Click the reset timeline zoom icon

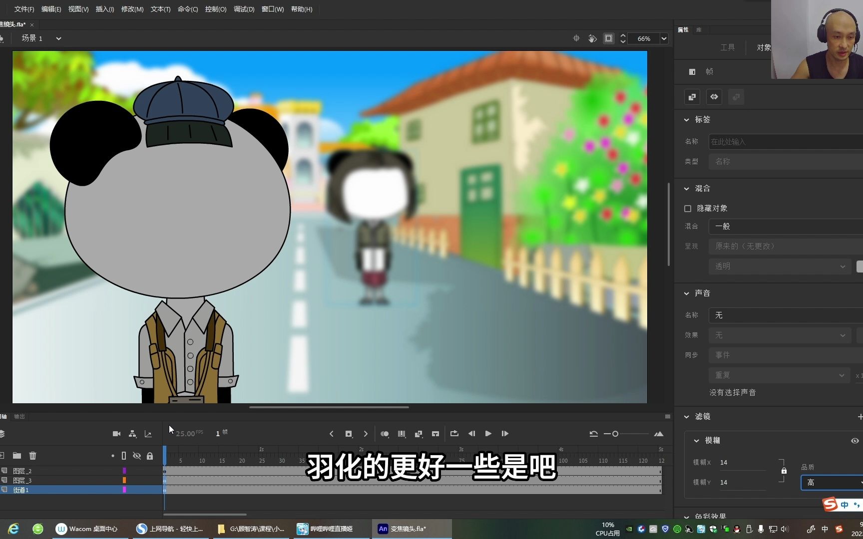pos(593,434)
